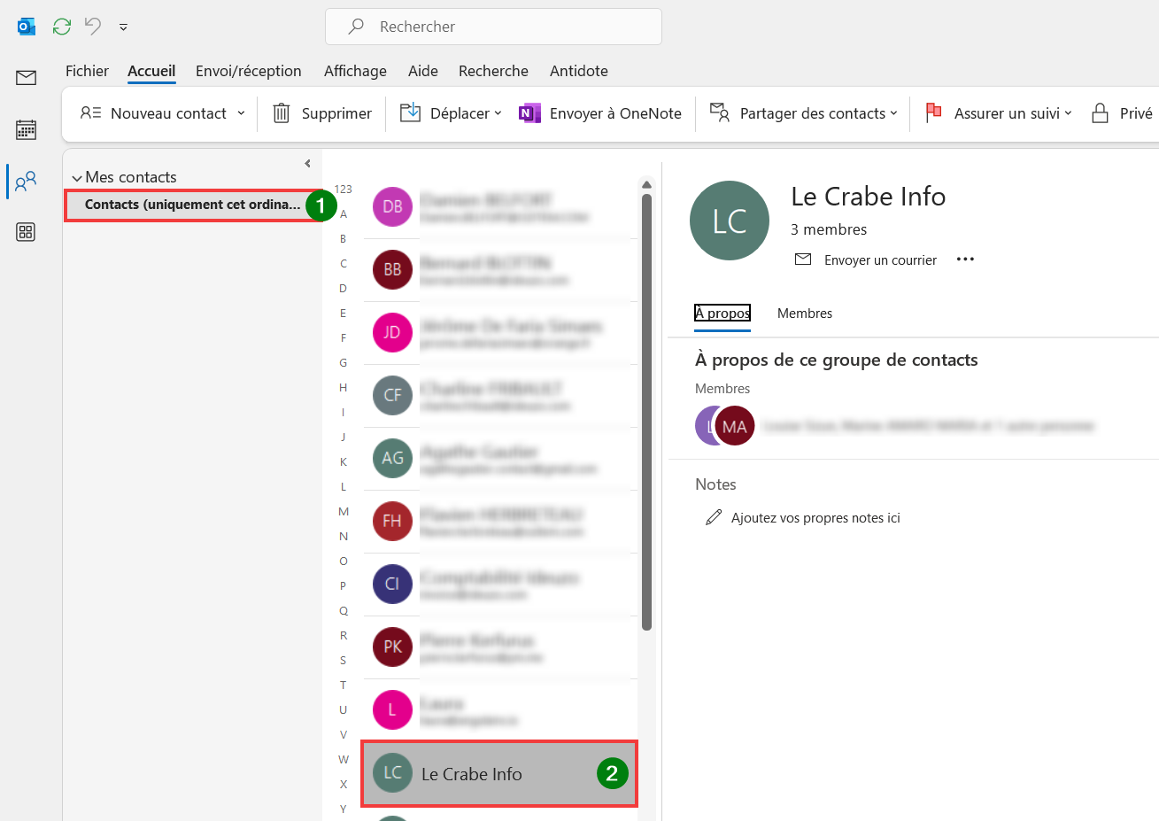The width and height of the screenshot is (1159, 821).
Task: Jump to letter W in index
Action: pos(344,760)
